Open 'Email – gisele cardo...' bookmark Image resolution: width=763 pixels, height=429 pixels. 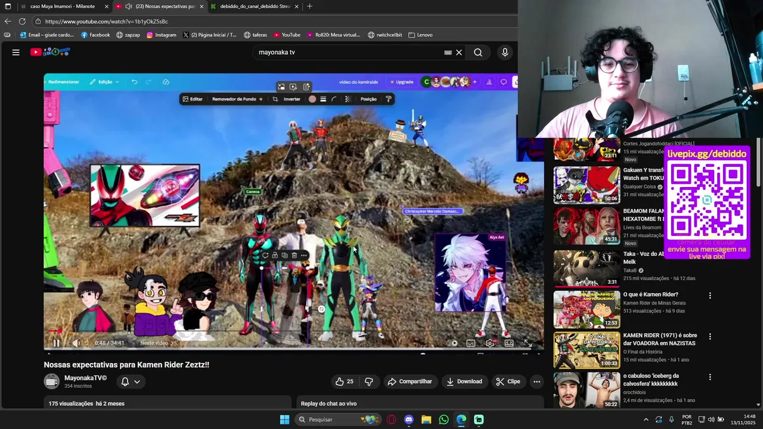pyautogui.click(x=46, y=35)
